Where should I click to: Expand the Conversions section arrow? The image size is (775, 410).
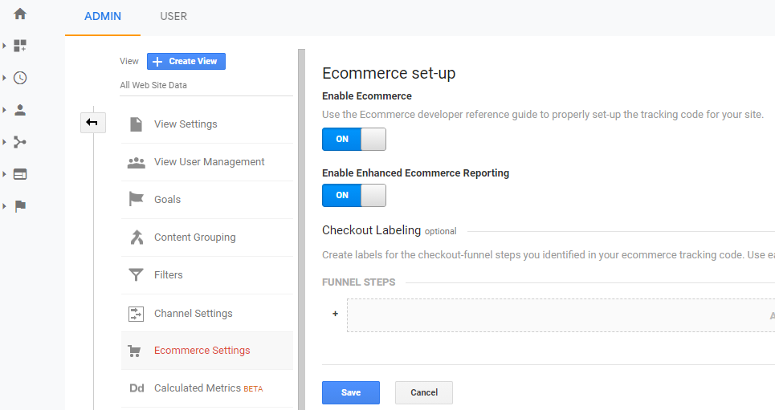point(5,206)
